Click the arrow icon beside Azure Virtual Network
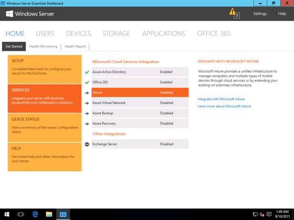294x220 pixels. [87, 103]
